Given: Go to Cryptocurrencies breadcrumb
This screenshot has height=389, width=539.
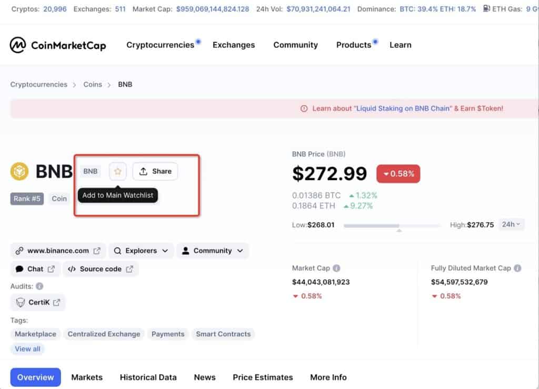Looking at the screenshot, I should (39, 85).
